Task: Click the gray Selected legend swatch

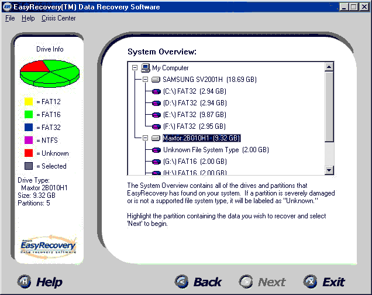Action: [29, 166]
